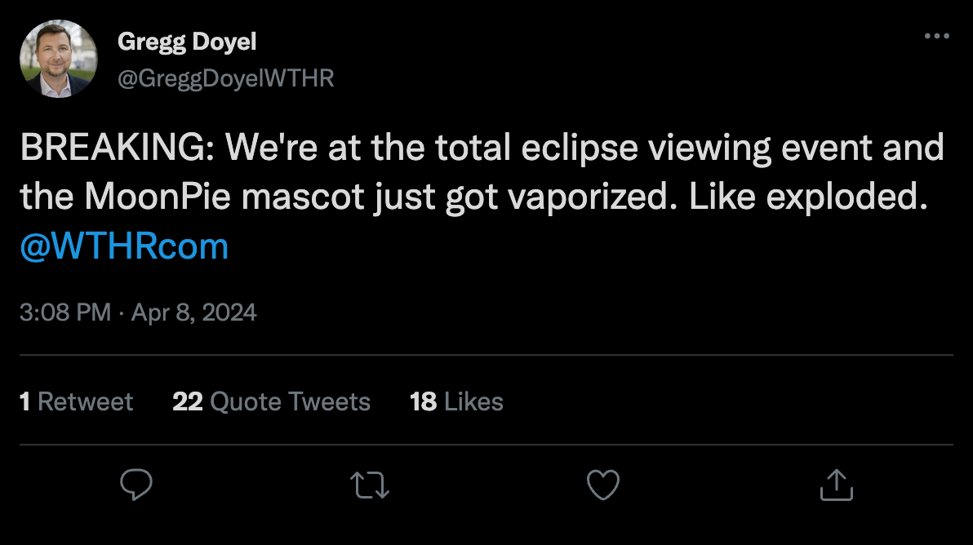The width and height of the screenshot is (973, 545).
Task: Open the Gregg Doyel display name link
Action: point(188,41)
